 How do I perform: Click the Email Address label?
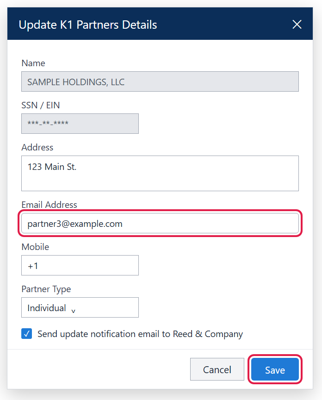pos(49,205)
